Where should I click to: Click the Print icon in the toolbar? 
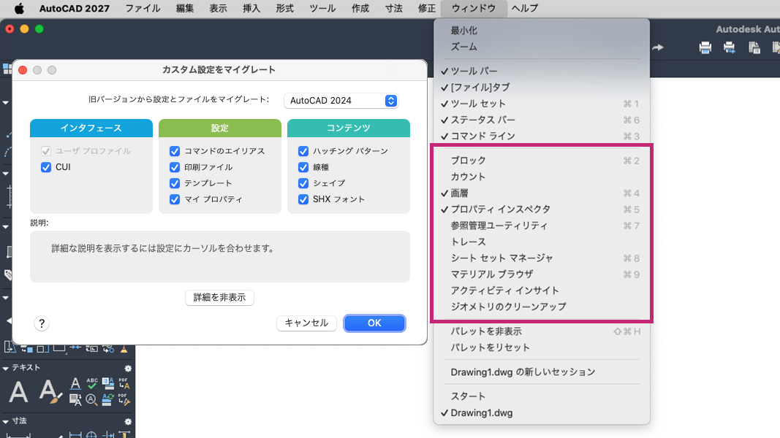pyautogui.click(x=705, y=47)
